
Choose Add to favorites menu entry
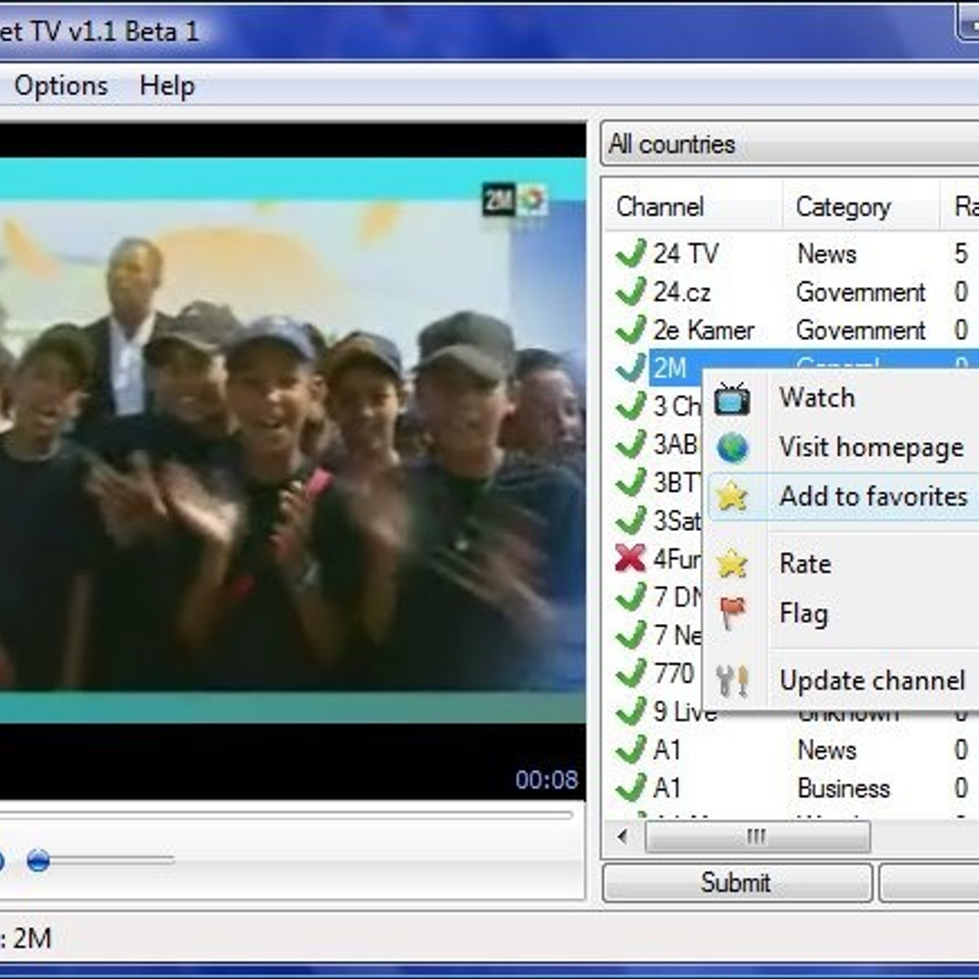pos(845,496)
